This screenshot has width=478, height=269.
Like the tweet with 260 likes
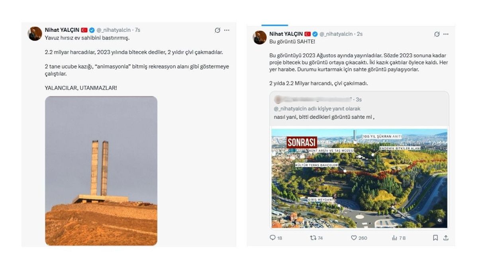(x=354, y=238)
